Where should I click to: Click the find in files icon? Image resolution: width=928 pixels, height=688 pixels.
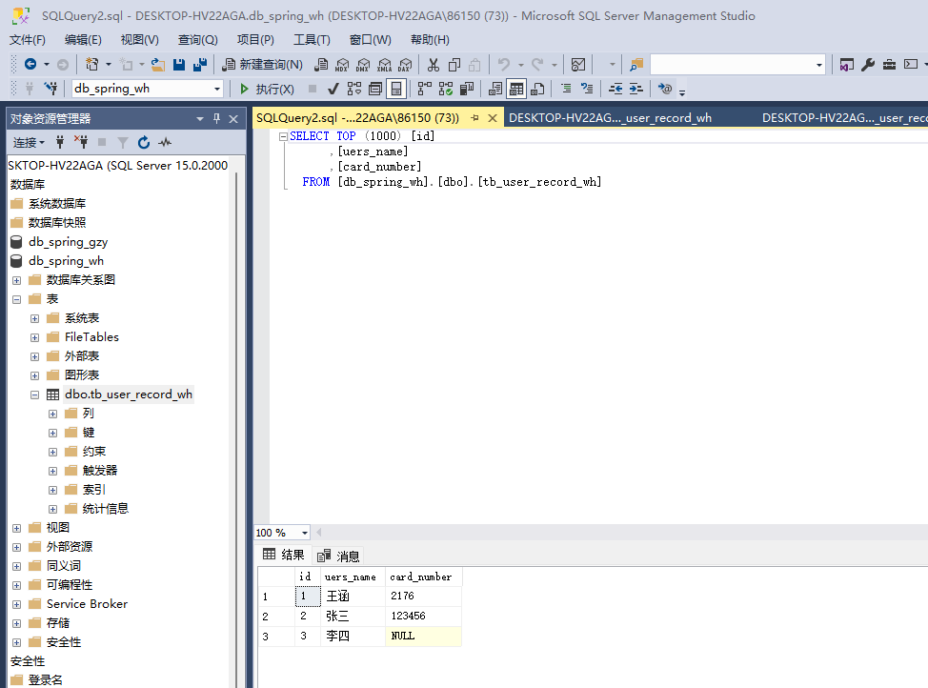(636, 64)
